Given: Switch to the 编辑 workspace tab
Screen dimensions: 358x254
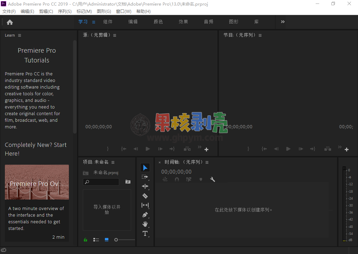Looking at the screenshot, I should click(133, 22).
